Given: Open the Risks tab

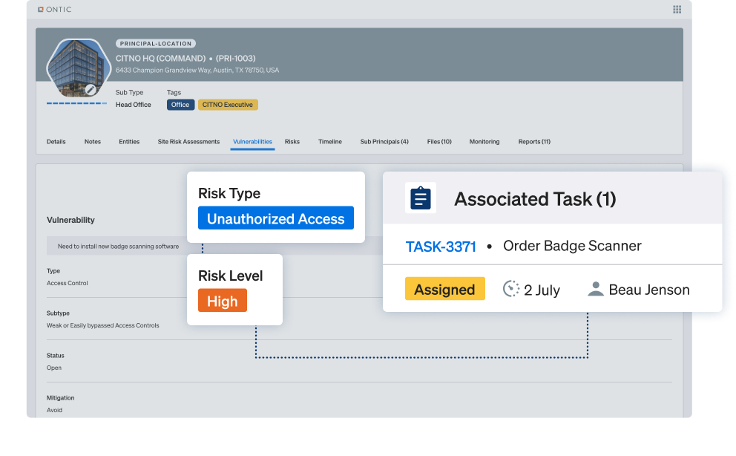Looking at the screenshot, I should [292, 142].
